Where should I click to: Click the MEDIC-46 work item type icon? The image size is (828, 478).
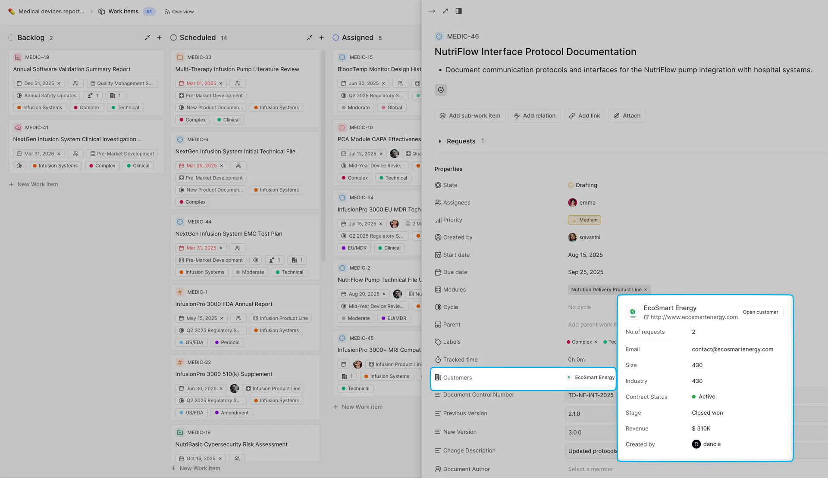coord(439,37)
